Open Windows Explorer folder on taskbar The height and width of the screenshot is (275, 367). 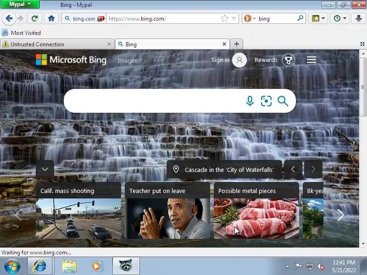click(x=69, y=266)
